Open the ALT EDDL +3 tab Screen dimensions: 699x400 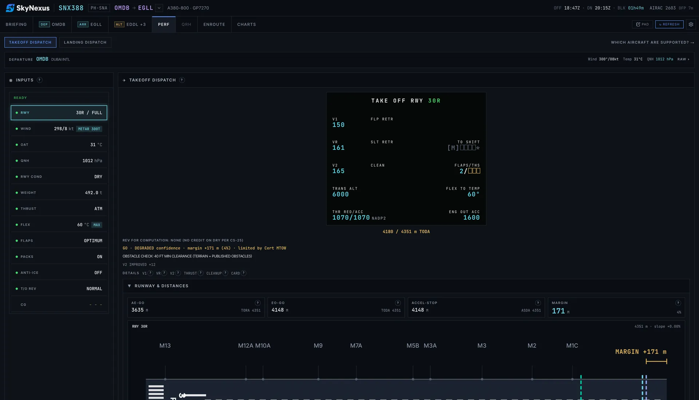(130, 24)
